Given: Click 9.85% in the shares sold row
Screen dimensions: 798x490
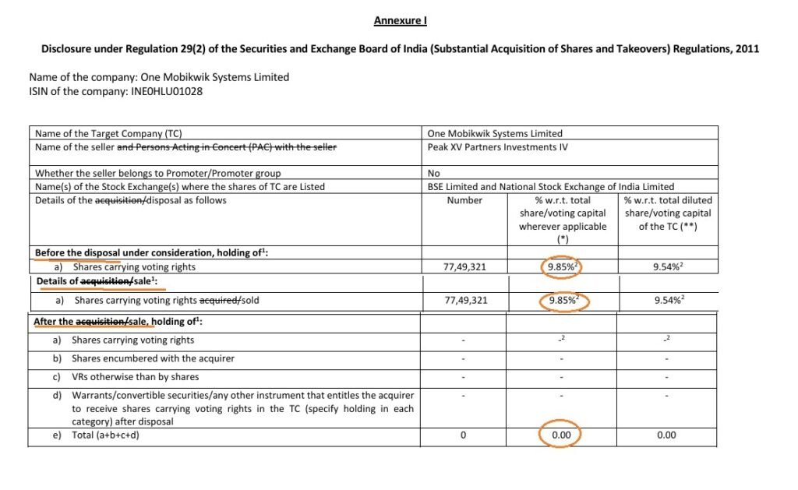Looking at the screenshot, I should [x=564, y=300].
